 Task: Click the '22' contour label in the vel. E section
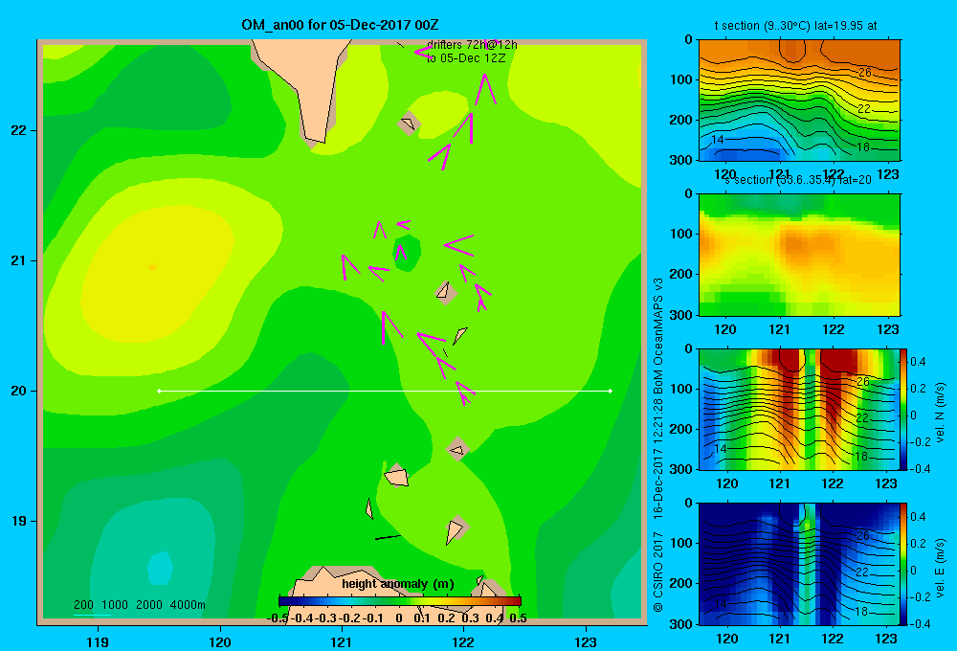pyautogui.click(x=861, y=572)
